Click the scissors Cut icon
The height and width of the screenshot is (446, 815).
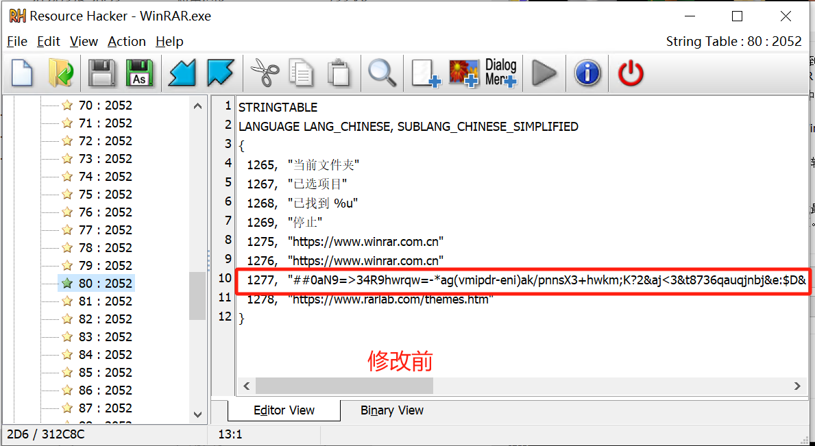click(x=265, y=73)
